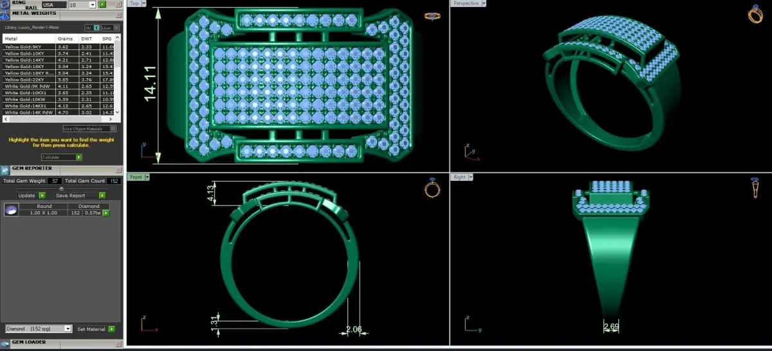Open the Top viewport menu arrow
This screenshot has height=351, width=772.
coord(143,3)
